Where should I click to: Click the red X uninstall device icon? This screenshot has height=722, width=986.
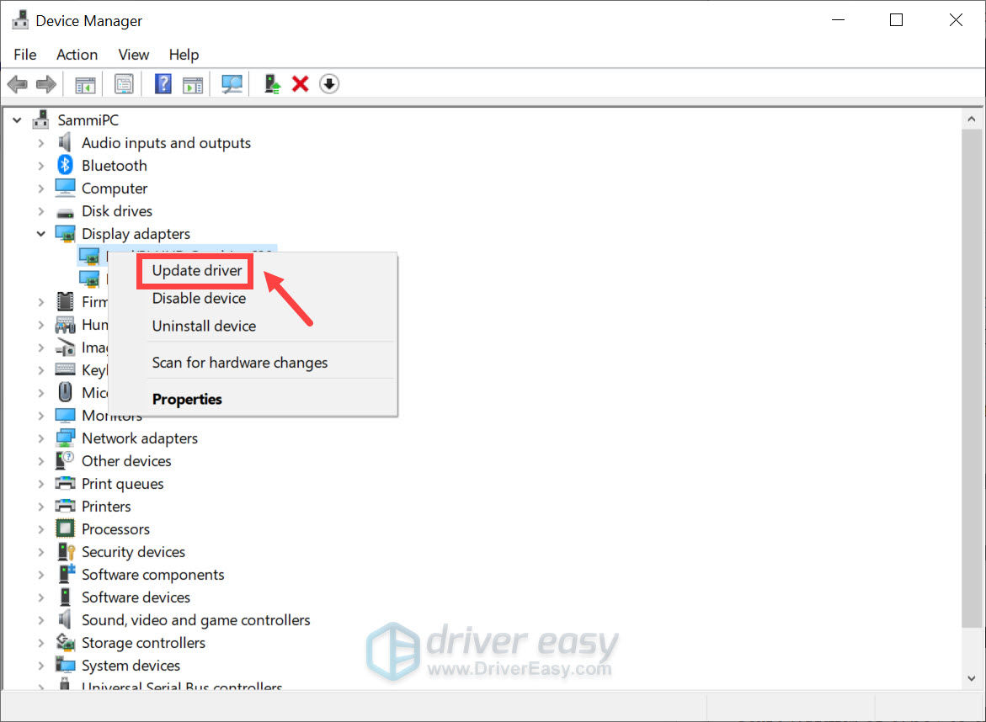pyautogui.click(x=300, y=83)
